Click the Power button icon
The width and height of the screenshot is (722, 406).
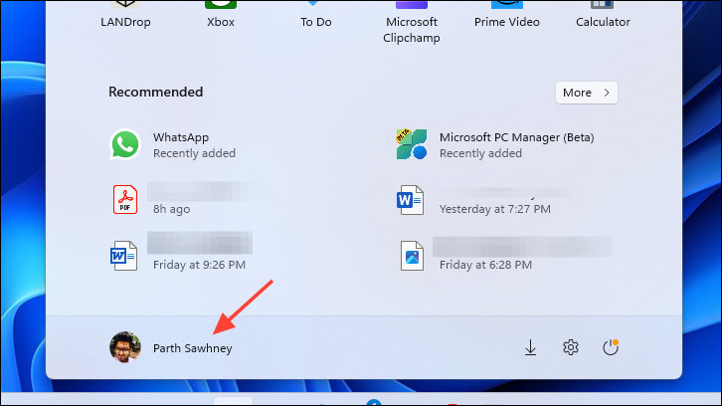click(x=611, y=347)
